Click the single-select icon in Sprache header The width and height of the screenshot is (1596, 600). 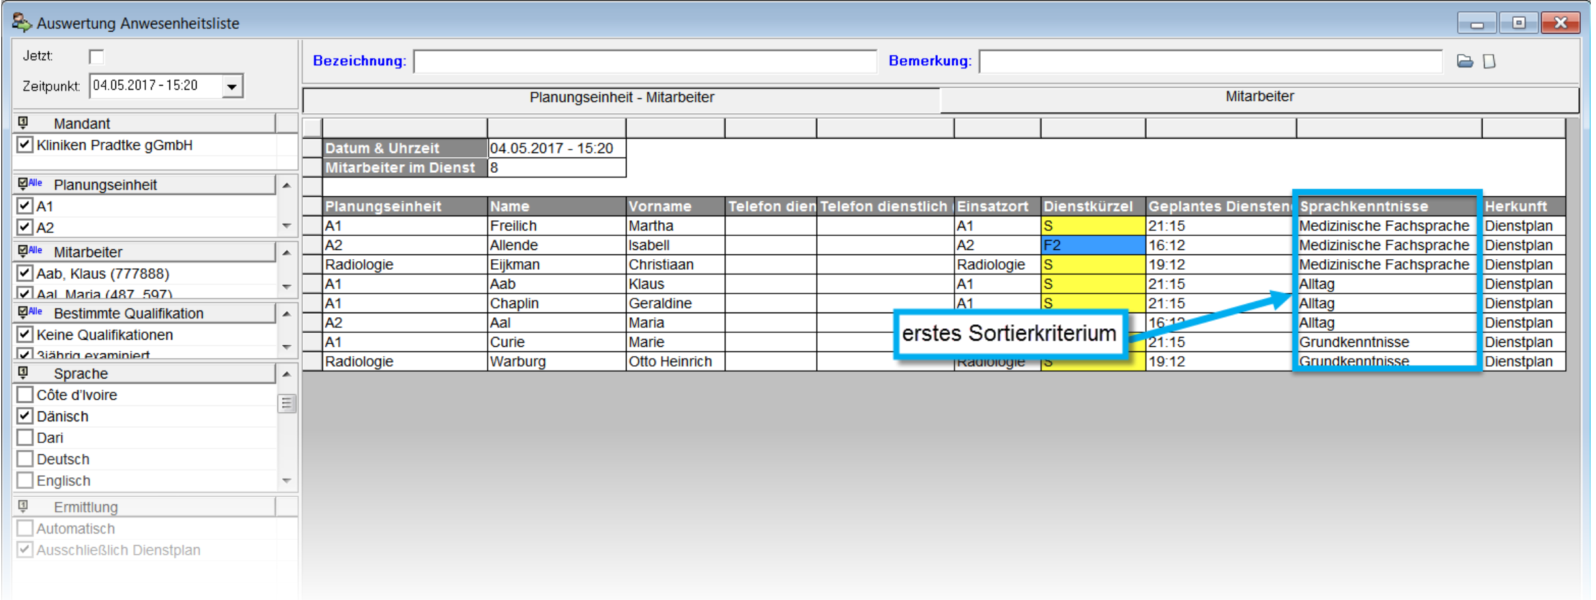[x=23, y=373]
